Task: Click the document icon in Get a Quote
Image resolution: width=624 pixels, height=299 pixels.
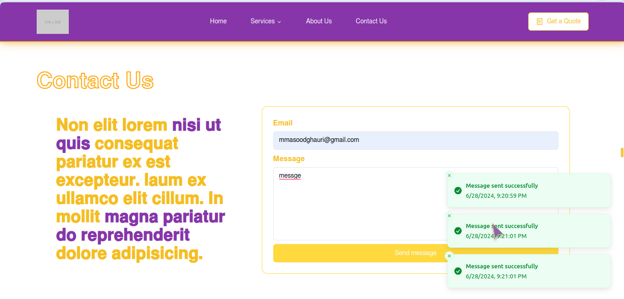Action: [x=540, y=22]
